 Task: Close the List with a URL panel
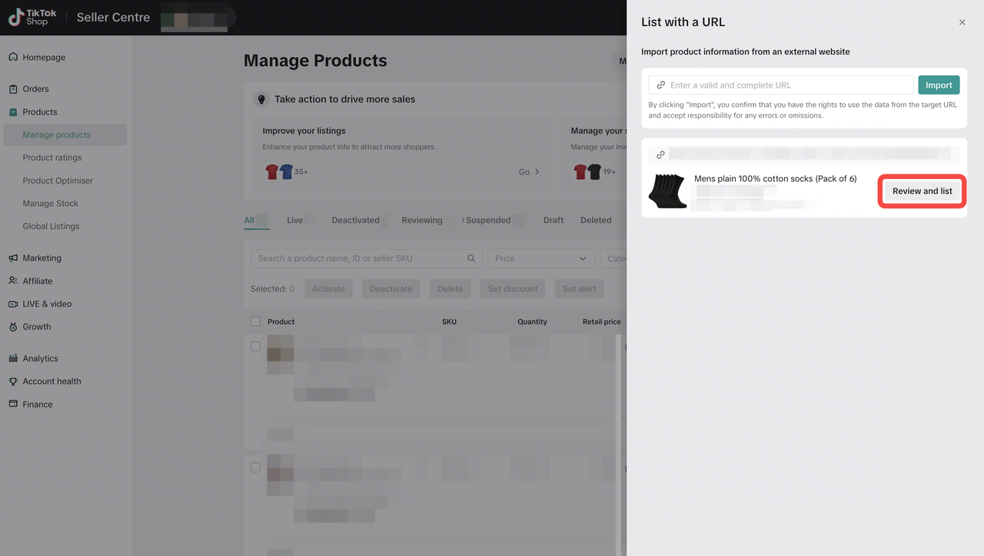pyautogui.click(x=962, y=22)
